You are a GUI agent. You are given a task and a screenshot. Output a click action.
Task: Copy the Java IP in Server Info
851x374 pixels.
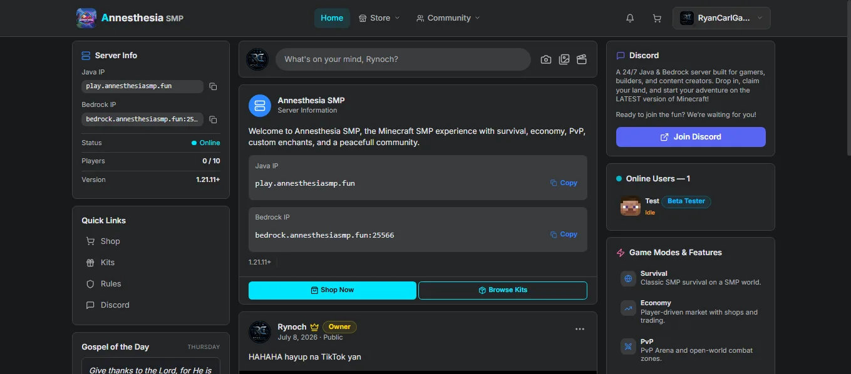point(213,86)
